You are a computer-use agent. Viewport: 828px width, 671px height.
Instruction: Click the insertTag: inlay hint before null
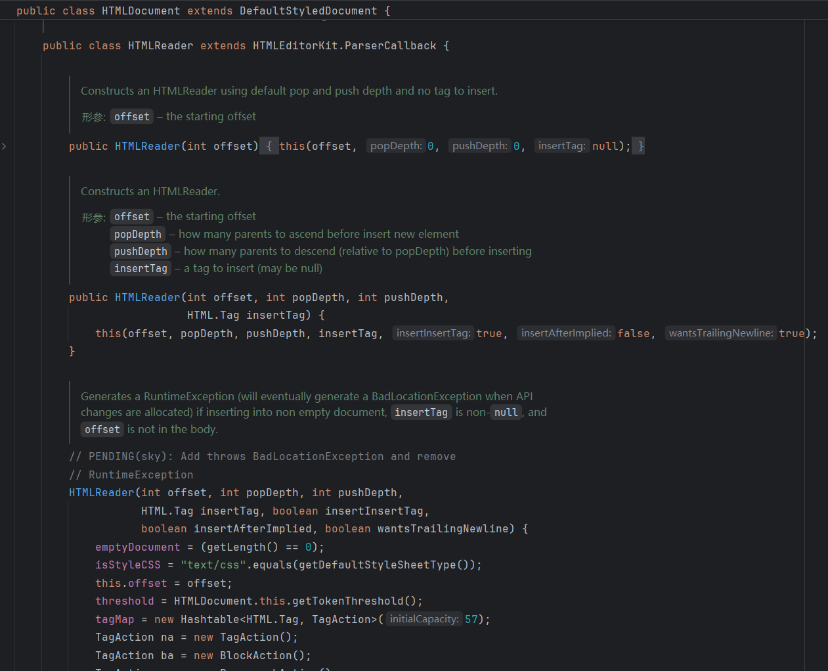point(562,146)
